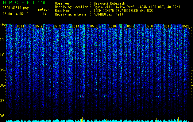This screenshot has height=122, width=193.
Task: Click the 0519 time marker
Action: point(168,26)
